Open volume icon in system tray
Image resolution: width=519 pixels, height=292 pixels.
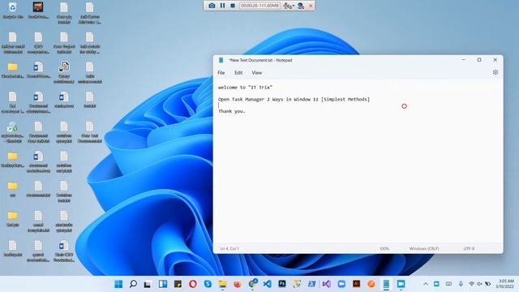[479, 284]
